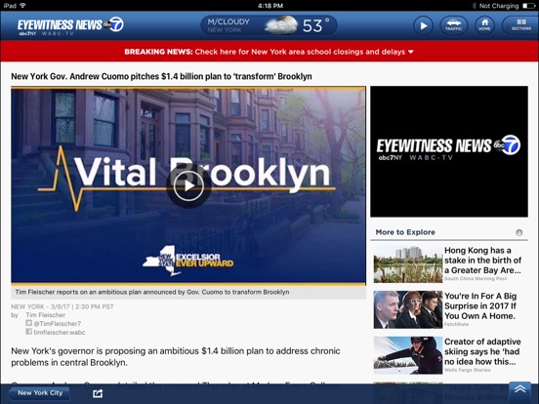Open the Traffic section with car icon
The height and width of the screenshot is (404, 539).
tap(453, 25)
